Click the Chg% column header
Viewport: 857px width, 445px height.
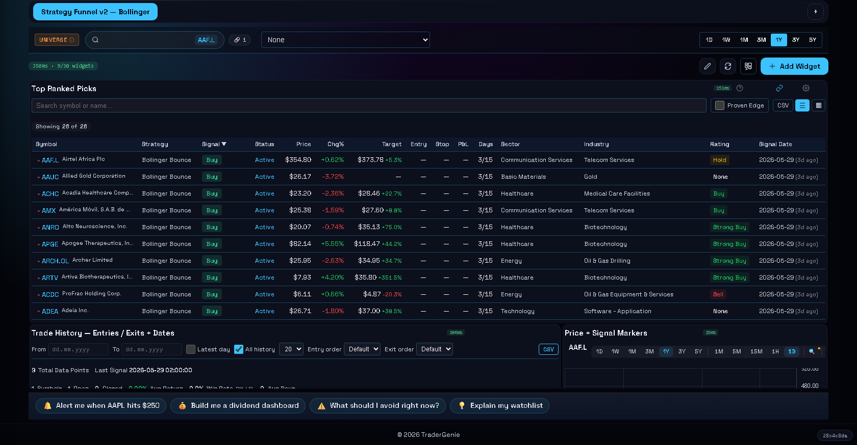tap(336, 144)
